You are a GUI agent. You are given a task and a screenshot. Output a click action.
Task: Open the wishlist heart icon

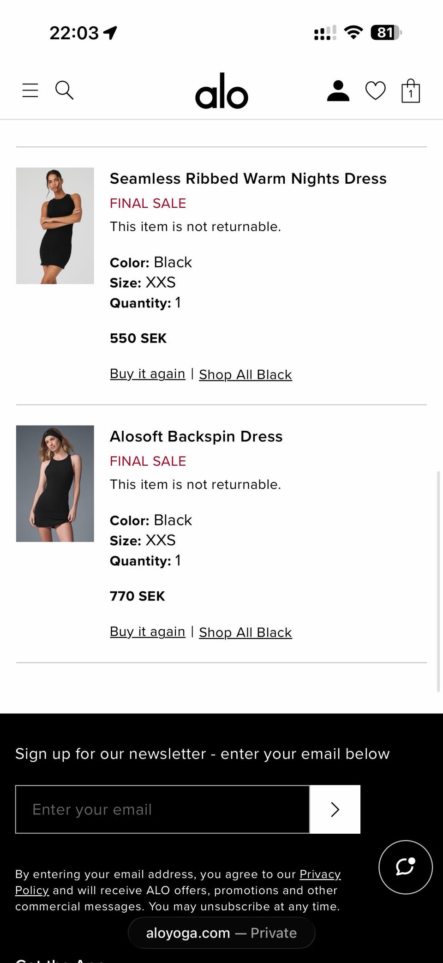click(375, 90)
